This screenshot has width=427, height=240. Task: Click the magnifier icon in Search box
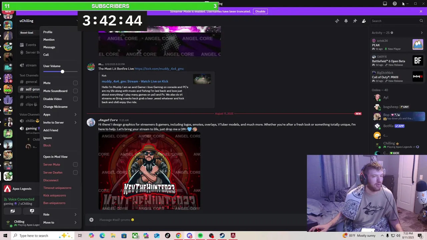point(421,21)
